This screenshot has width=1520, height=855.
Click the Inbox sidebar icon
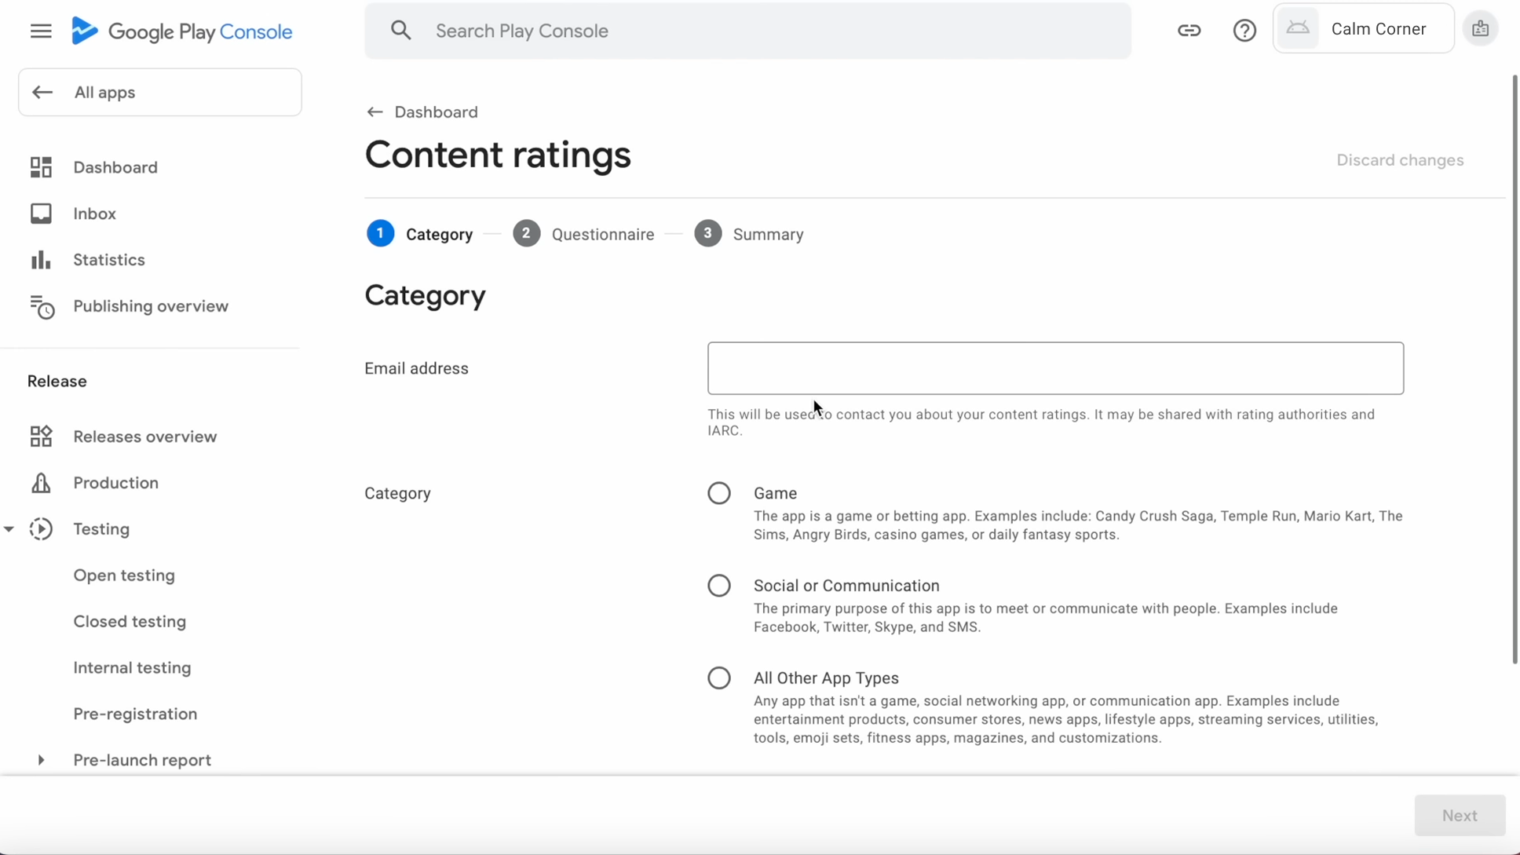(x=41, y=214)
